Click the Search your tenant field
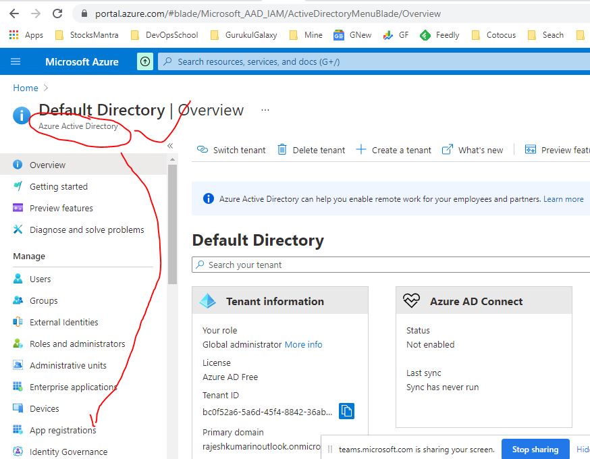This screenshot has height=459, width=590. (304, 265)
